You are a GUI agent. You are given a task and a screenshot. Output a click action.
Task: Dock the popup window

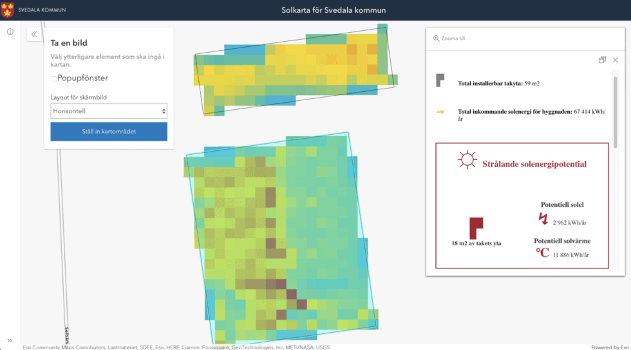tap(602, 60)
